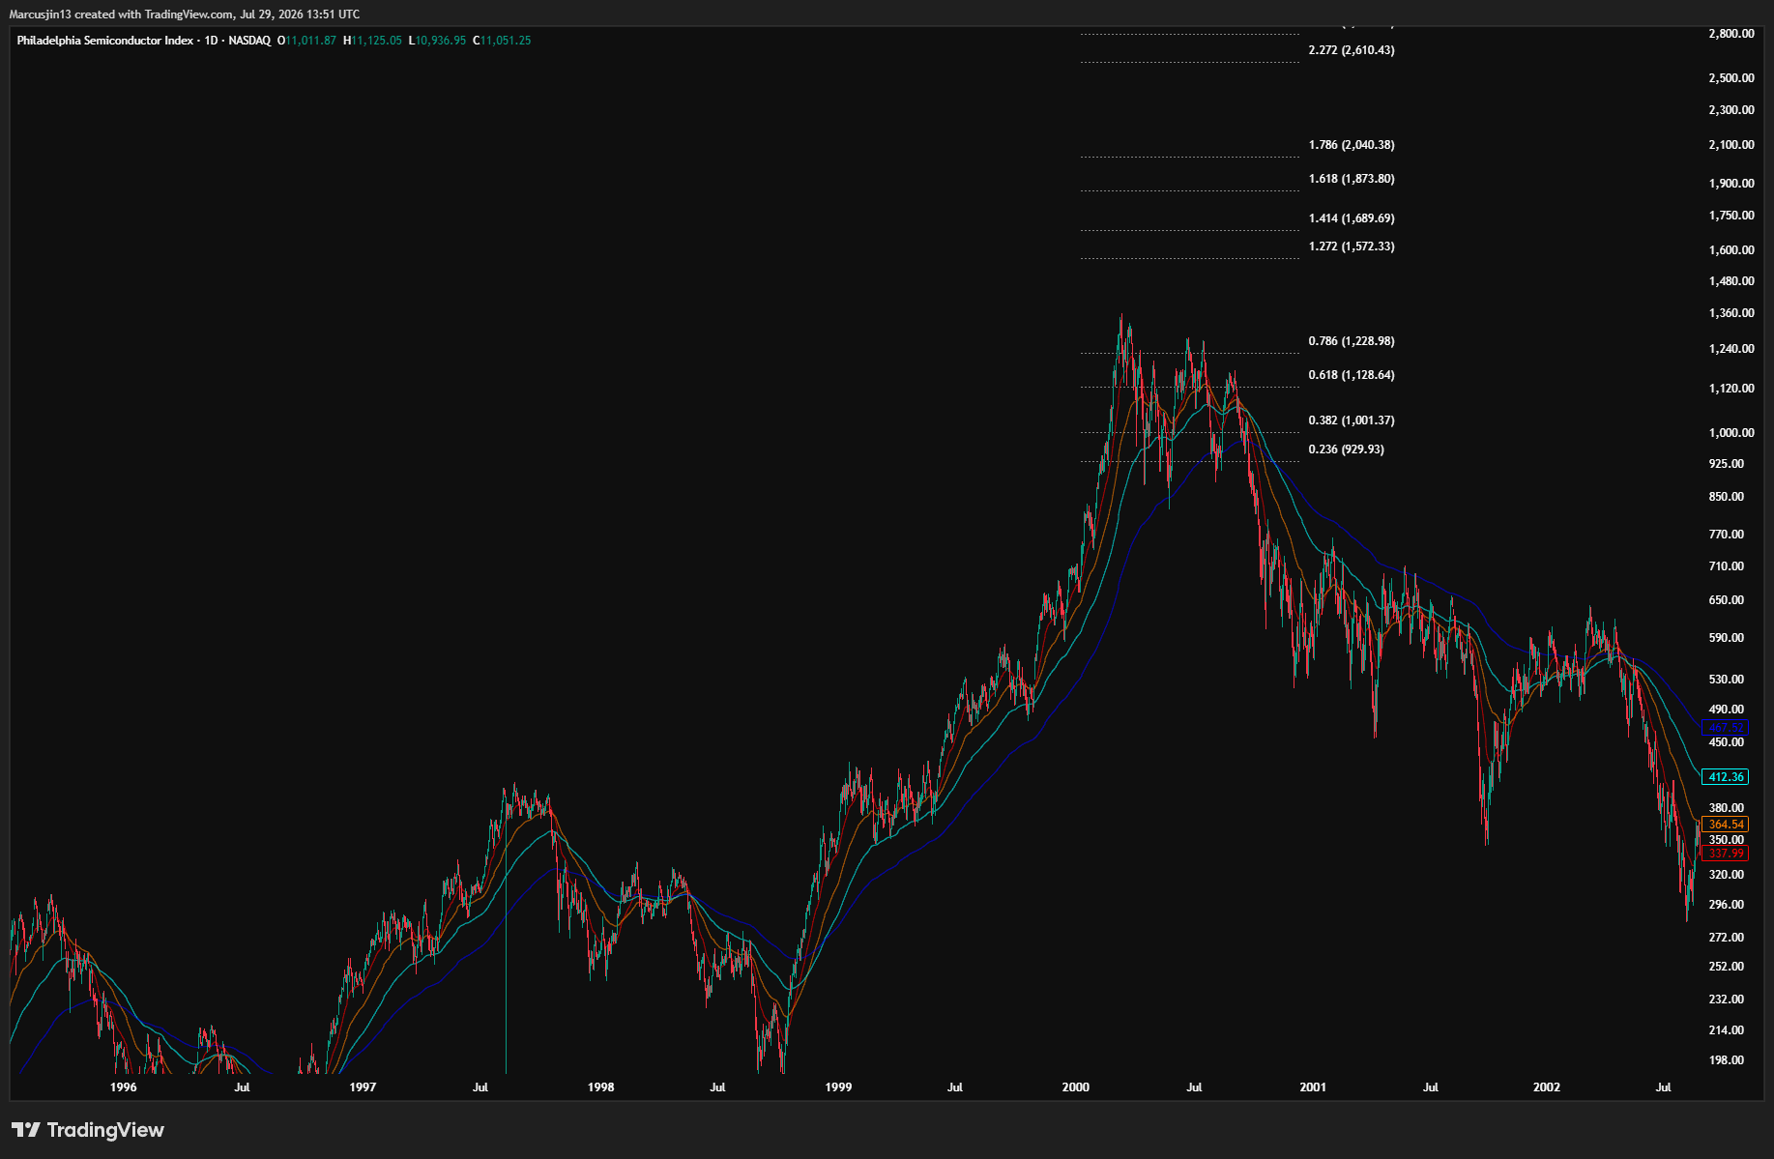The width and height of the screenshot is (1774, 1159).
Task: Click the 590.00 price axis label
Action: pos(1727,638)
